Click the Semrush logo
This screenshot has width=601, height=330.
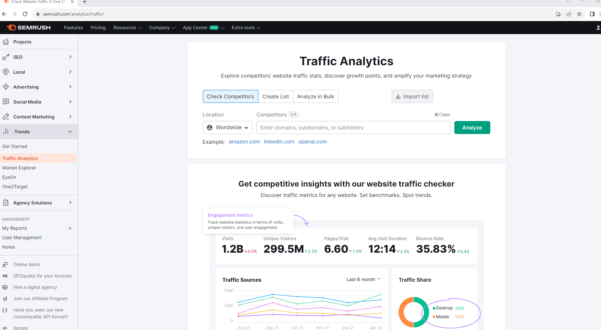[x=29, y=28]
